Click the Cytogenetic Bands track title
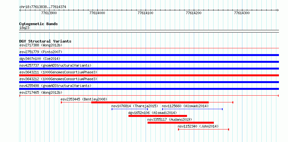Screen dimensions: 288x142 pyautogui.click(x=39, y=24)
